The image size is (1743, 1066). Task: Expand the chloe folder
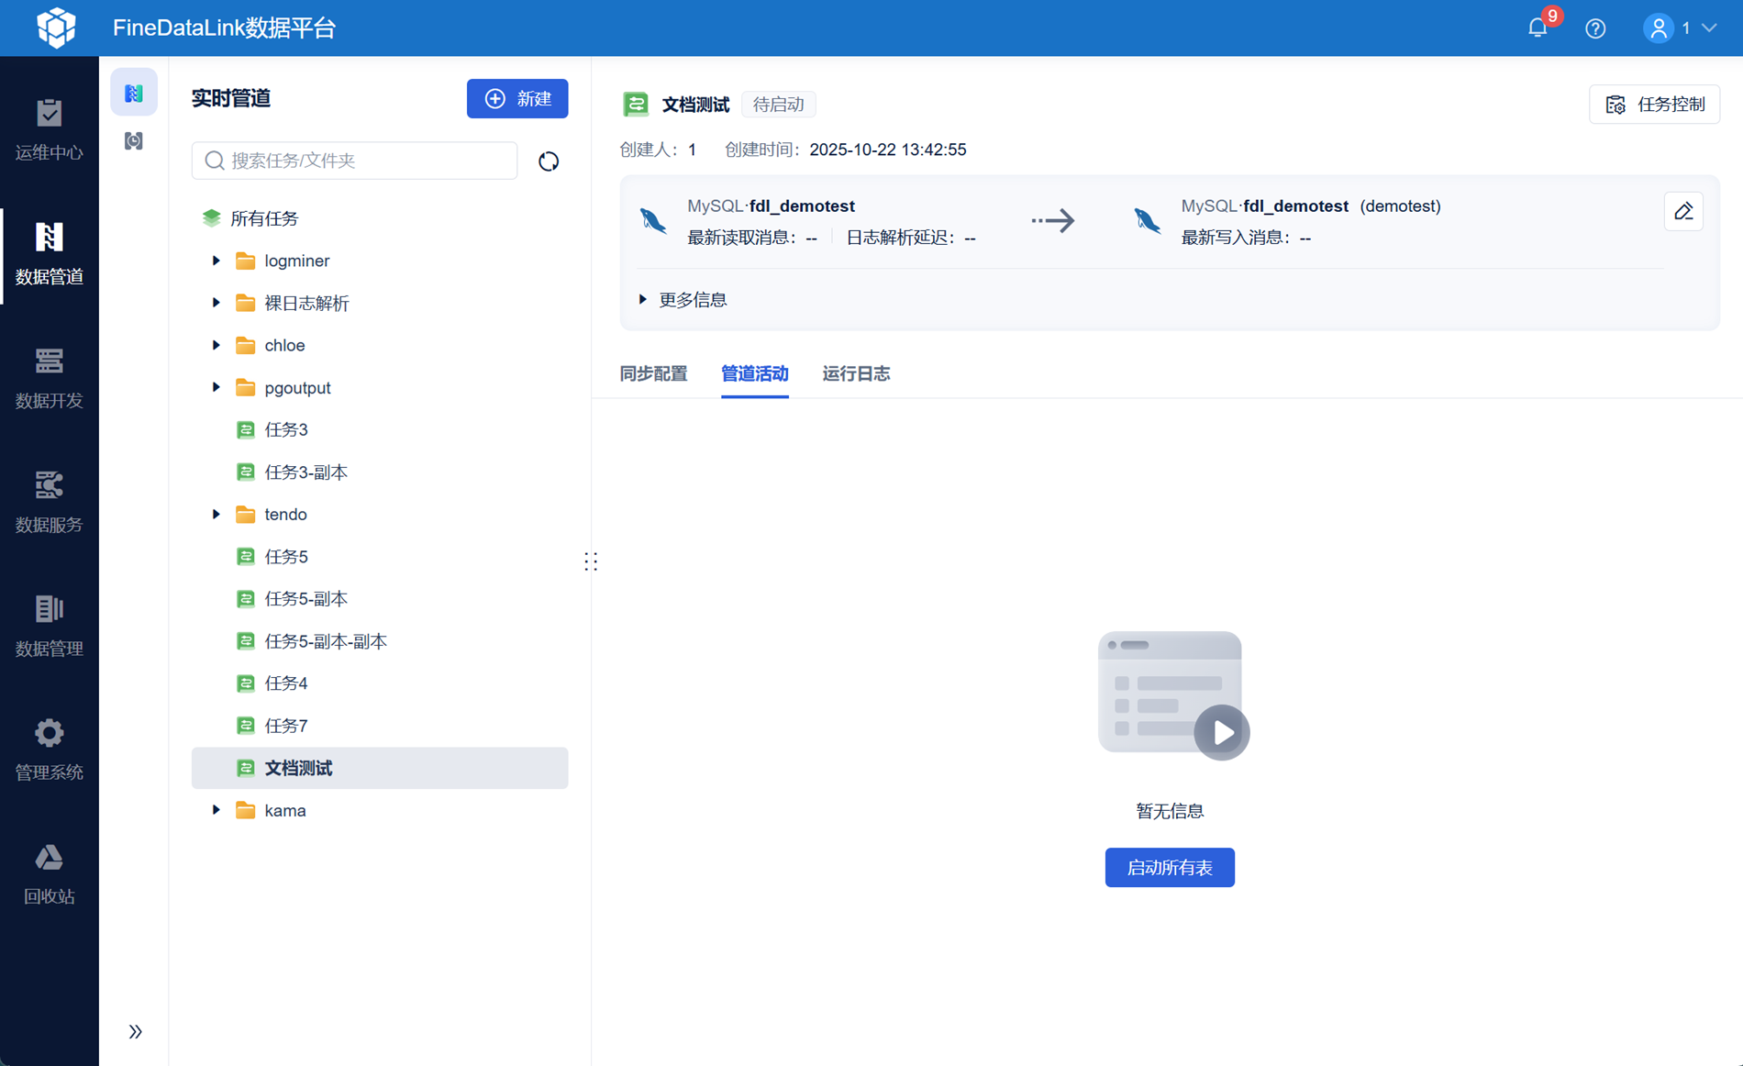(x=216, y=345)
